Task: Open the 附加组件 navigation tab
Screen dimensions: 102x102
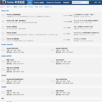Action: click(66, 3)
